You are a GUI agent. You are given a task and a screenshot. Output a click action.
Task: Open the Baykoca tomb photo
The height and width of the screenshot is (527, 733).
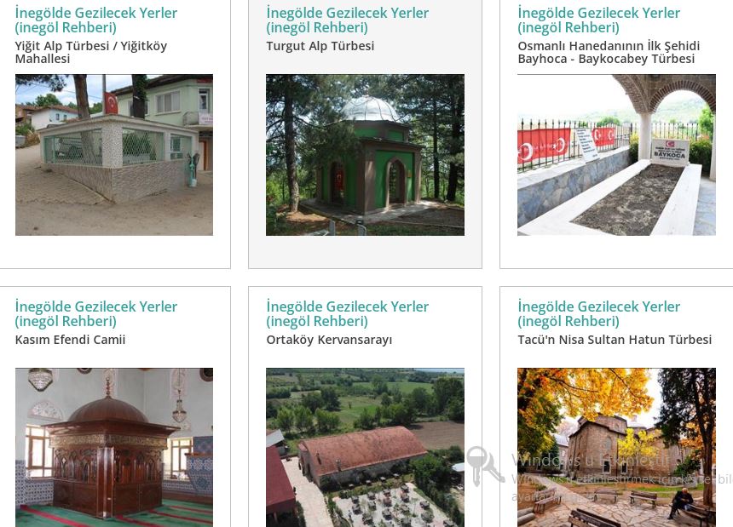(616, 154)
